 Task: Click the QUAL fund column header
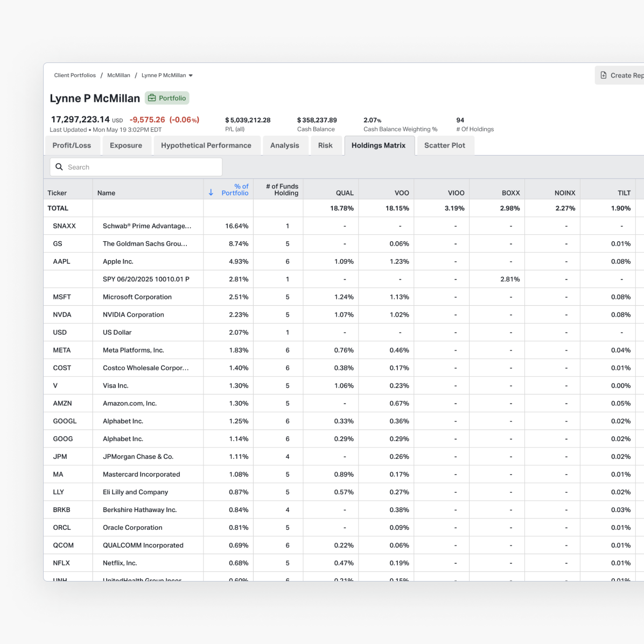point(345,193)
